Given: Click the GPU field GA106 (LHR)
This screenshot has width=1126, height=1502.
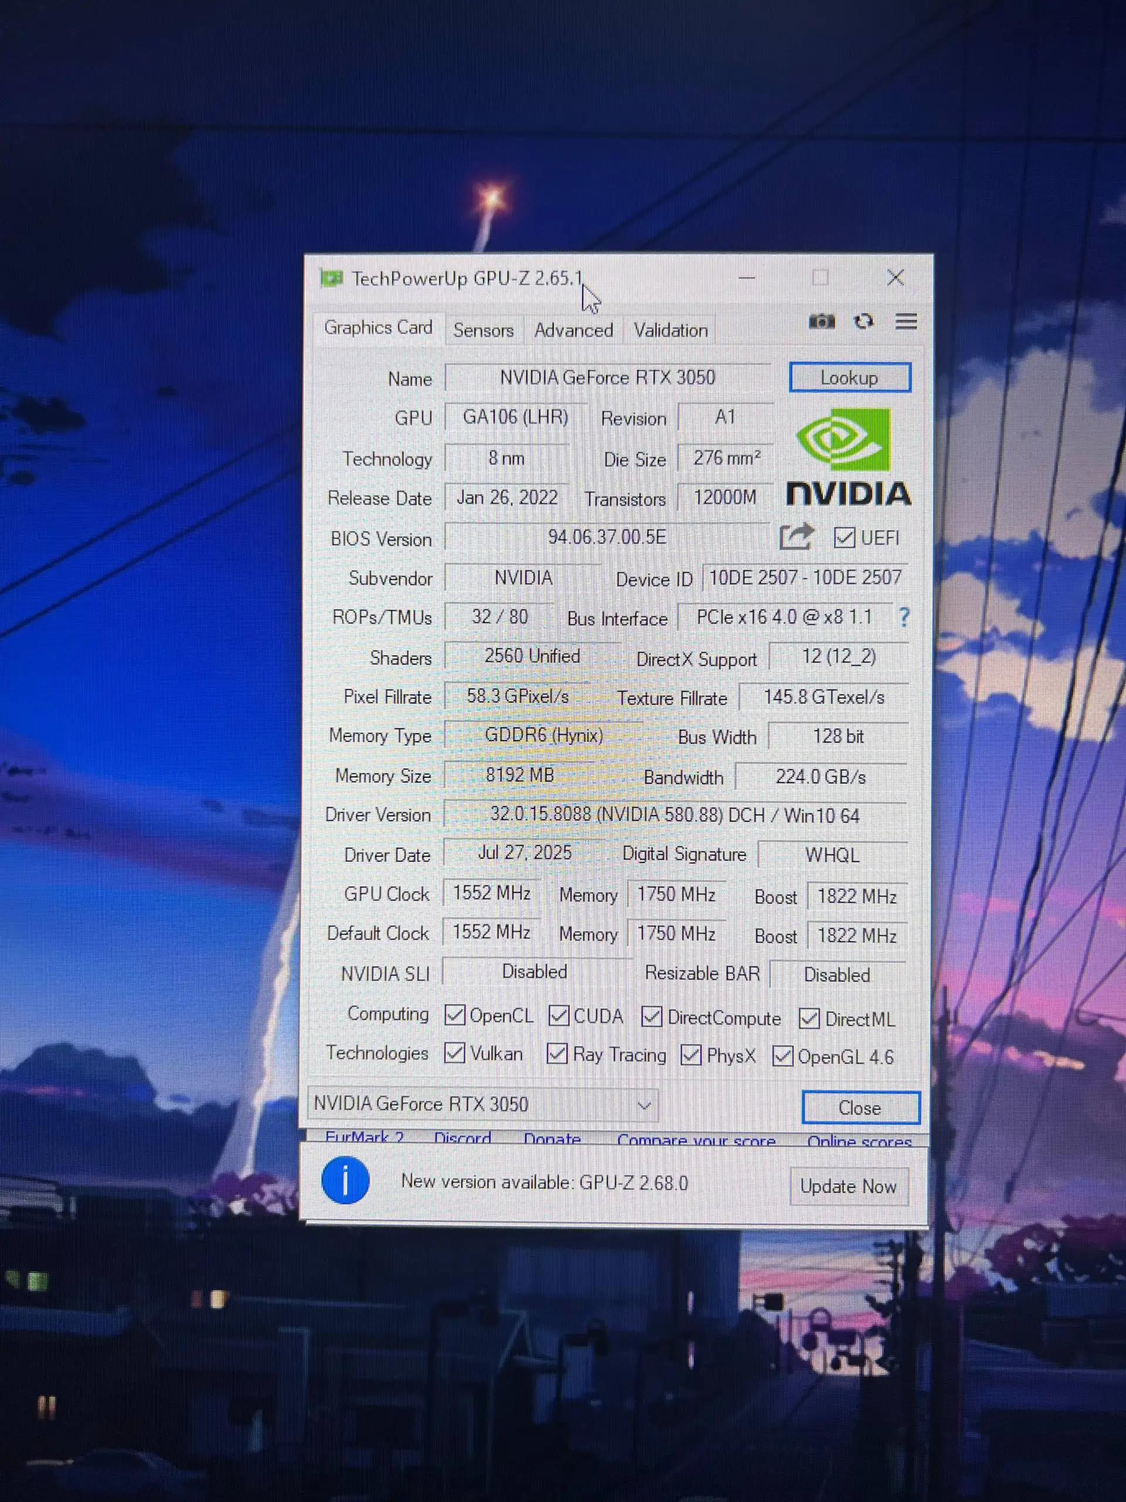Looking at the screenshot, I should 515,417.
